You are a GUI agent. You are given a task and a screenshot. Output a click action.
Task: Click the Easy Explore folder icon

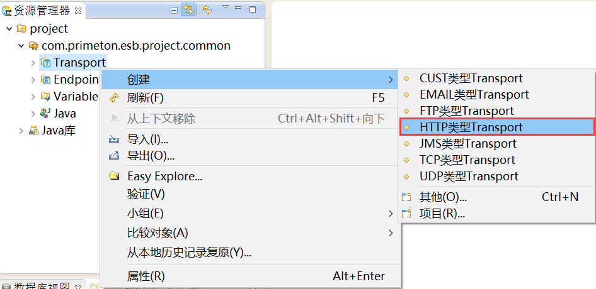(x=114, y=177)
